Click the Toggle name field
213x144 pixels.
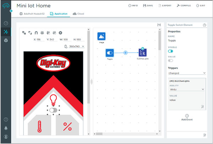tap(187, 40)
